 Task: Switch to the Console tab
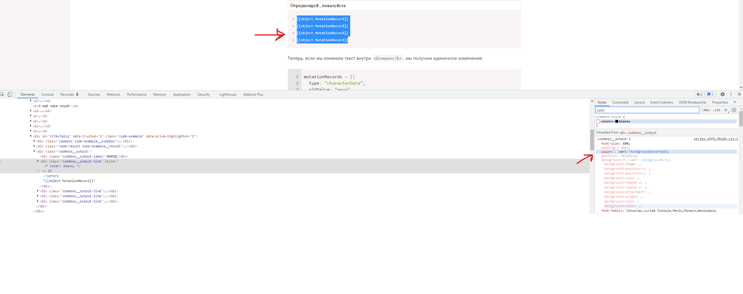click(47, 94)
